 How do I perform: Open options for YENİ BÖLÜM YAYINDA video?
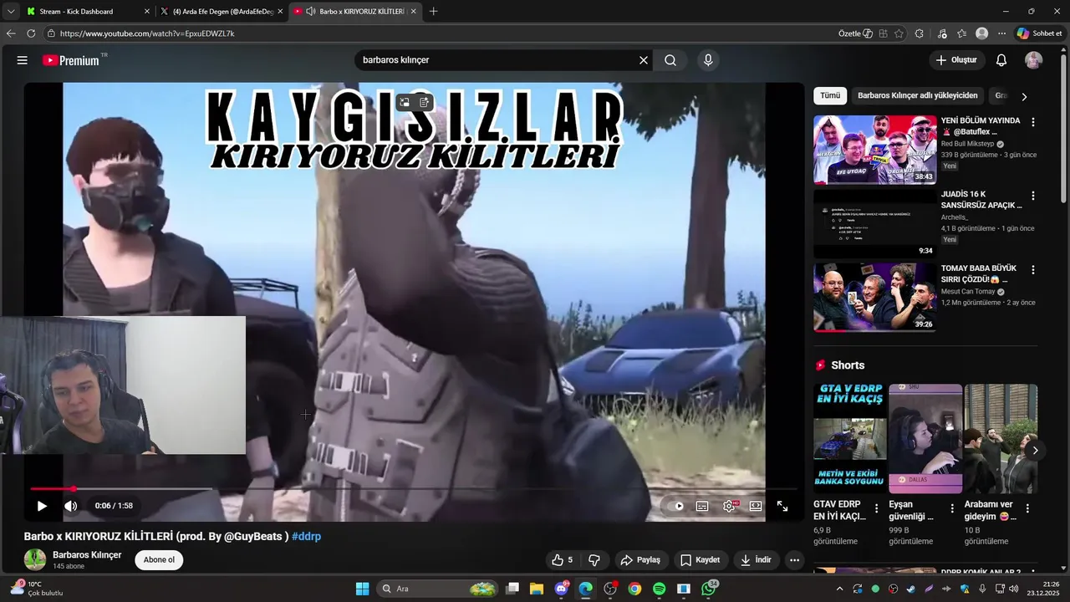tap(1032, 122)
